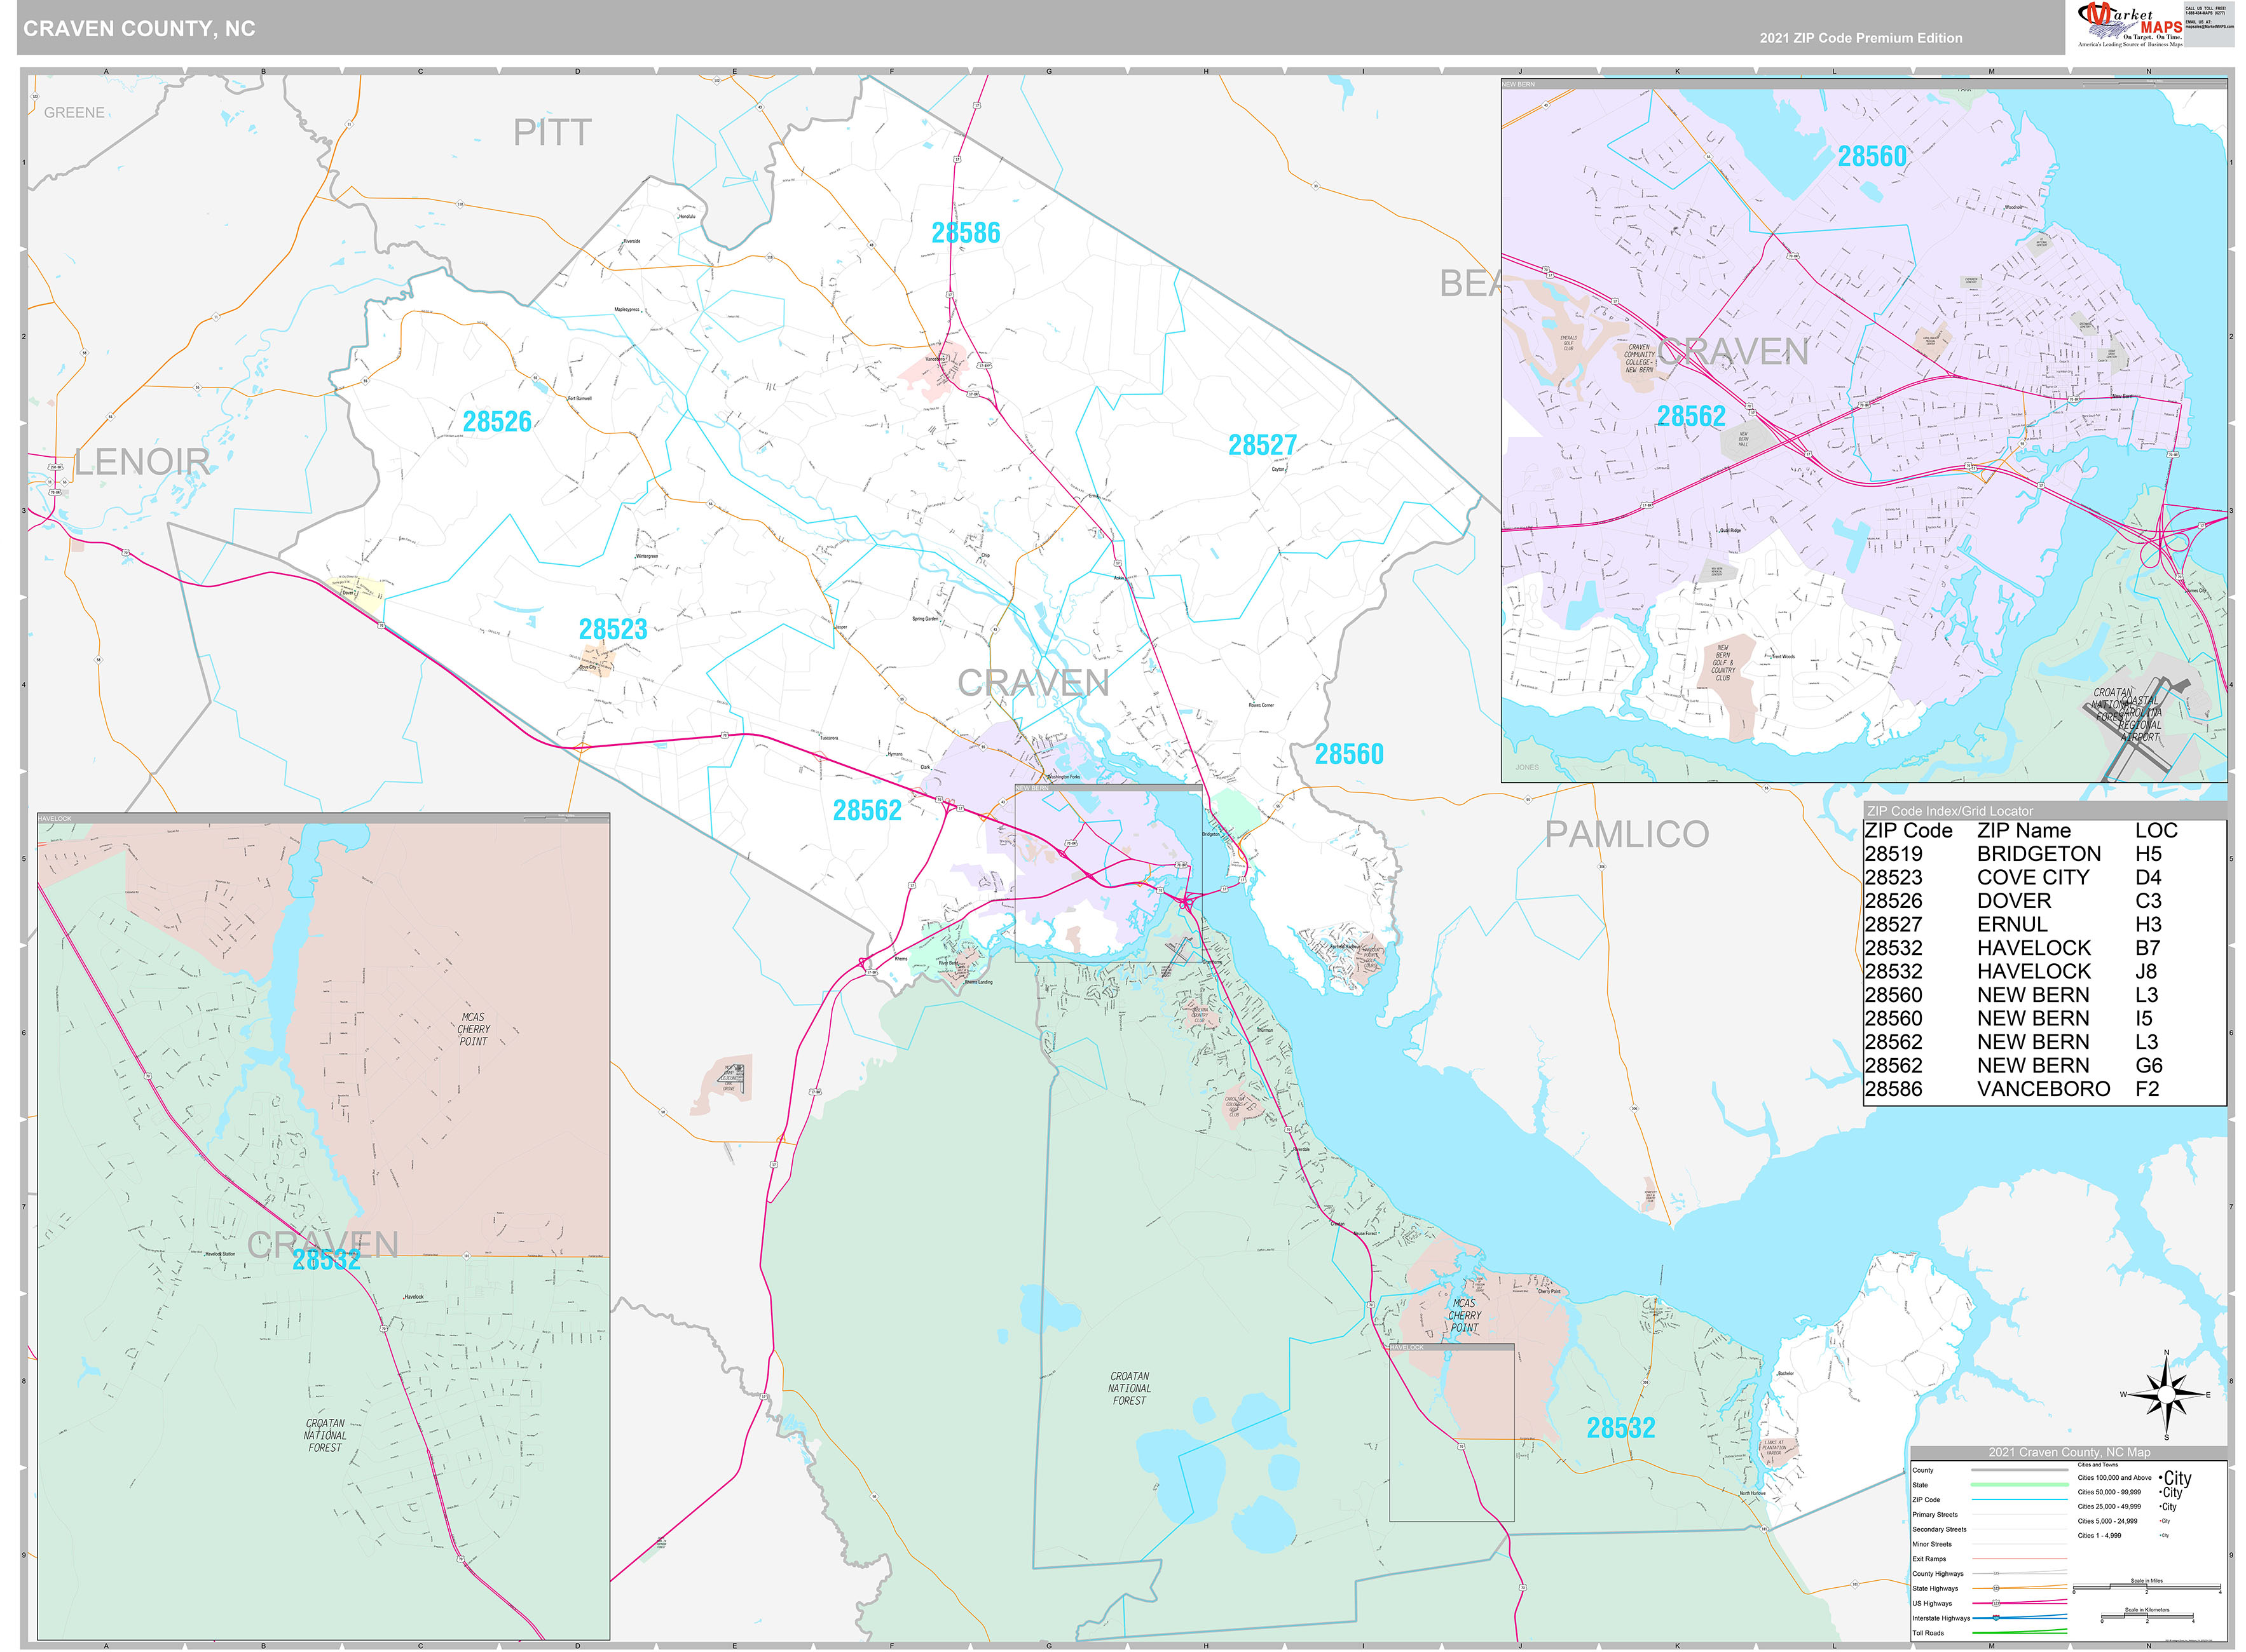Click CROATAN NATIONAL FOREST in Havelock inset
Image resolution: width=2246 pixels, height=1652 pixels.
[325, 1435]
